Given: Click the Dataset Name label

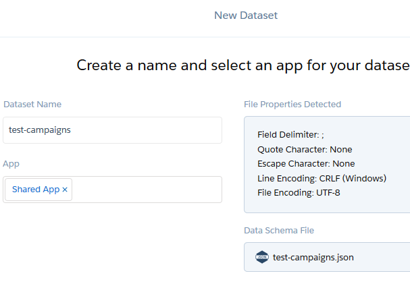Looking at the screenshot, I should (32, 105).
